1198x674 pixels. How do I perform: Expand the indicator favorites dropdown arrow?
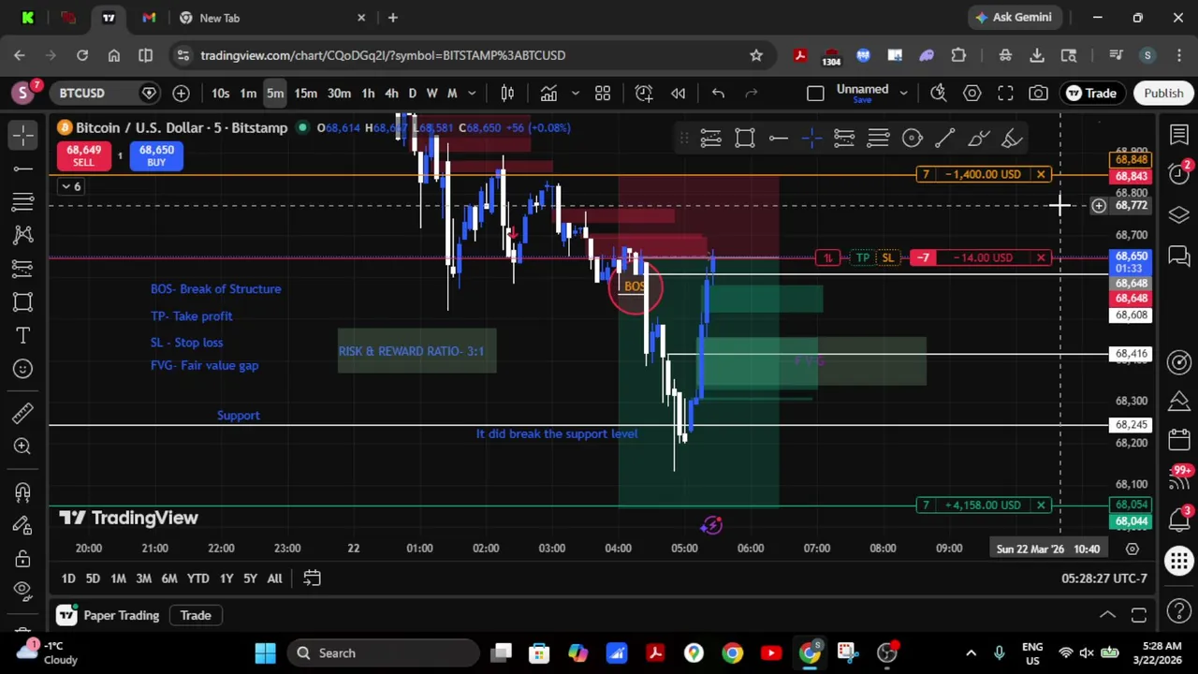pos(576,93)
